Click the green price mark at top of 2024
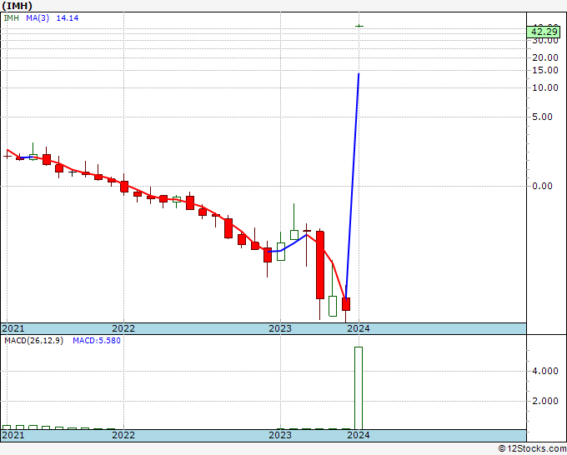Viewport: 567px width, 455px height. pos(359,26)
